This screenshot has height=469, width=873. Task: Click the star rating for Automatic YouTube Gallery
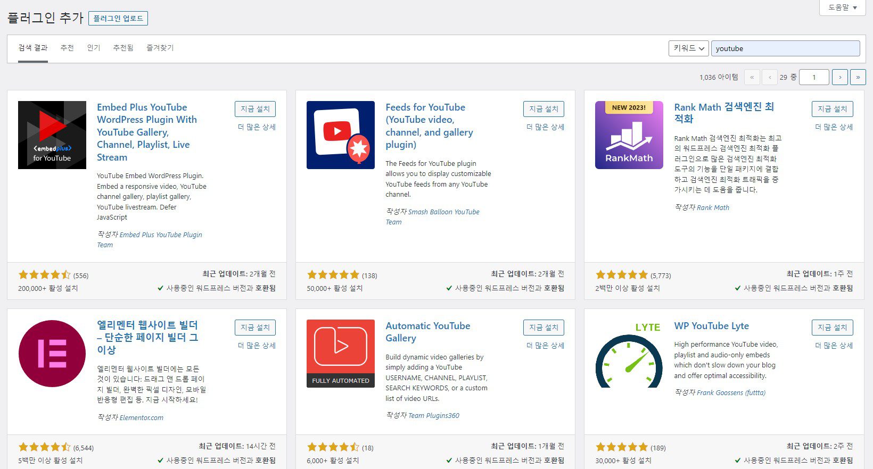click(x=333, y=447)
